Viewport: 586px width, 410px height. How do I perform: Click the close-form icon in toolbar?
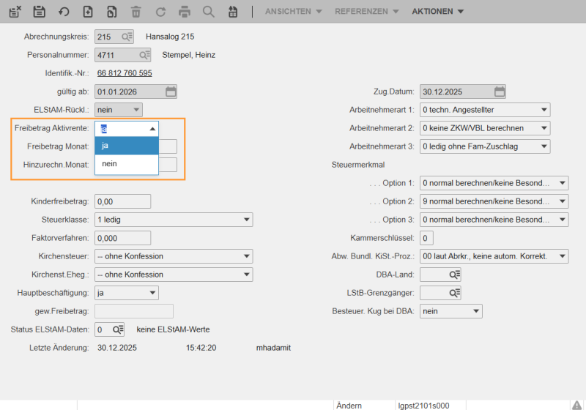point(15,12)
